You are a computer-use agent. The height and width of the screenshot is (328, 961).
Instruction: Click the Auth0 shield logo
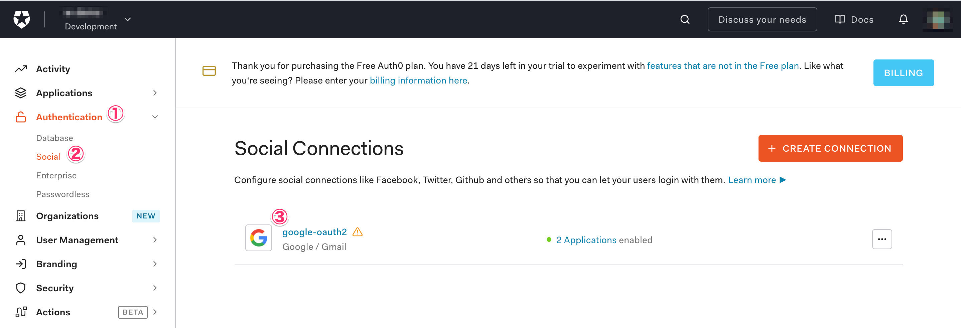coord(22,19)
